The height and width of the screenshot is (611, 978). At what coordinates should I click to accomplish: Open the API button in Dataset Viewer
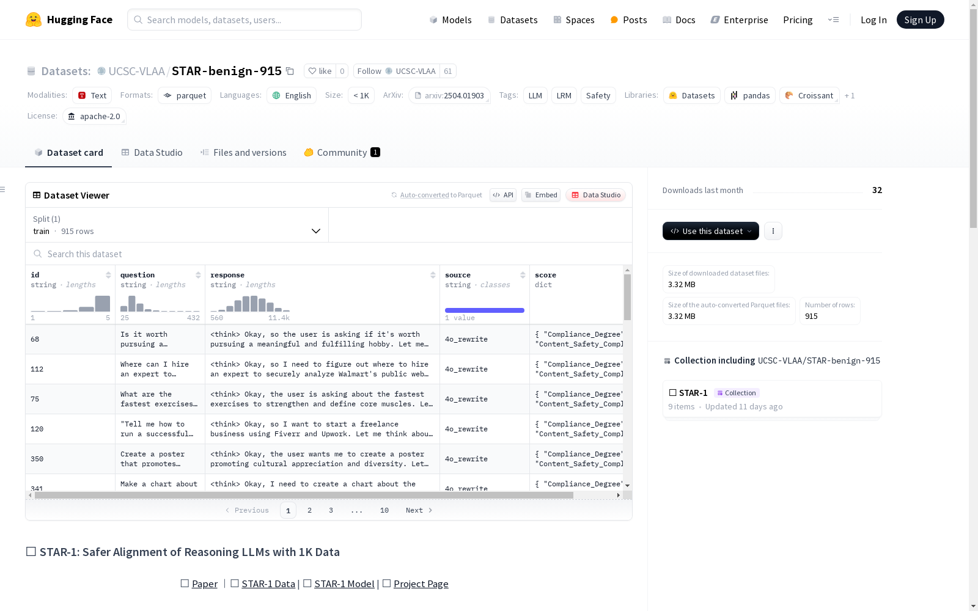503,195
